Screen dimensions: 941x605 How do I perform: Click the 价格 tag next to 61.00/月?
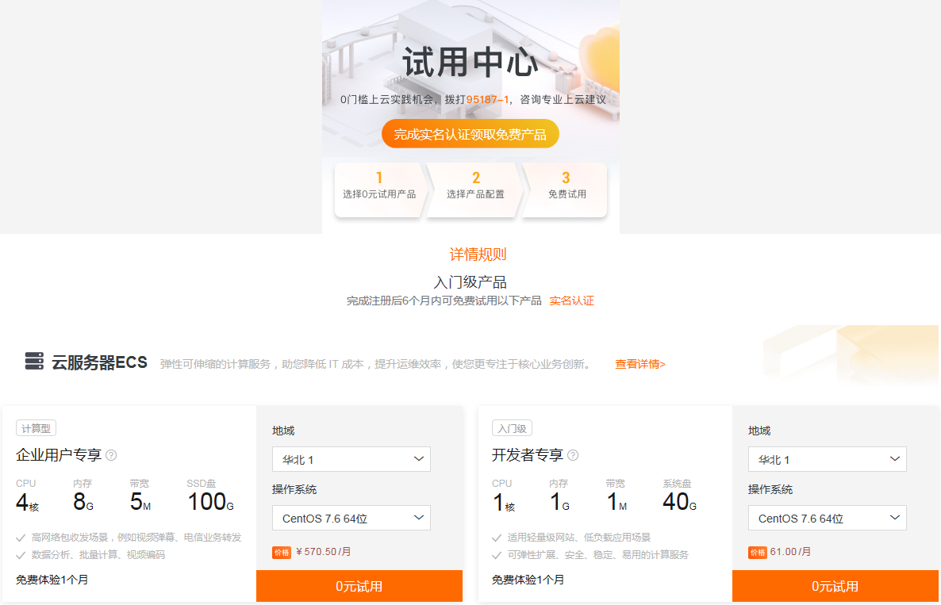coord(758,552)
